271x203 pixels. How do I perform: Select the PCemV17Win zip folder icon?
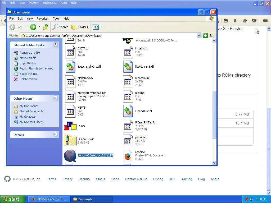pos(70,140)
